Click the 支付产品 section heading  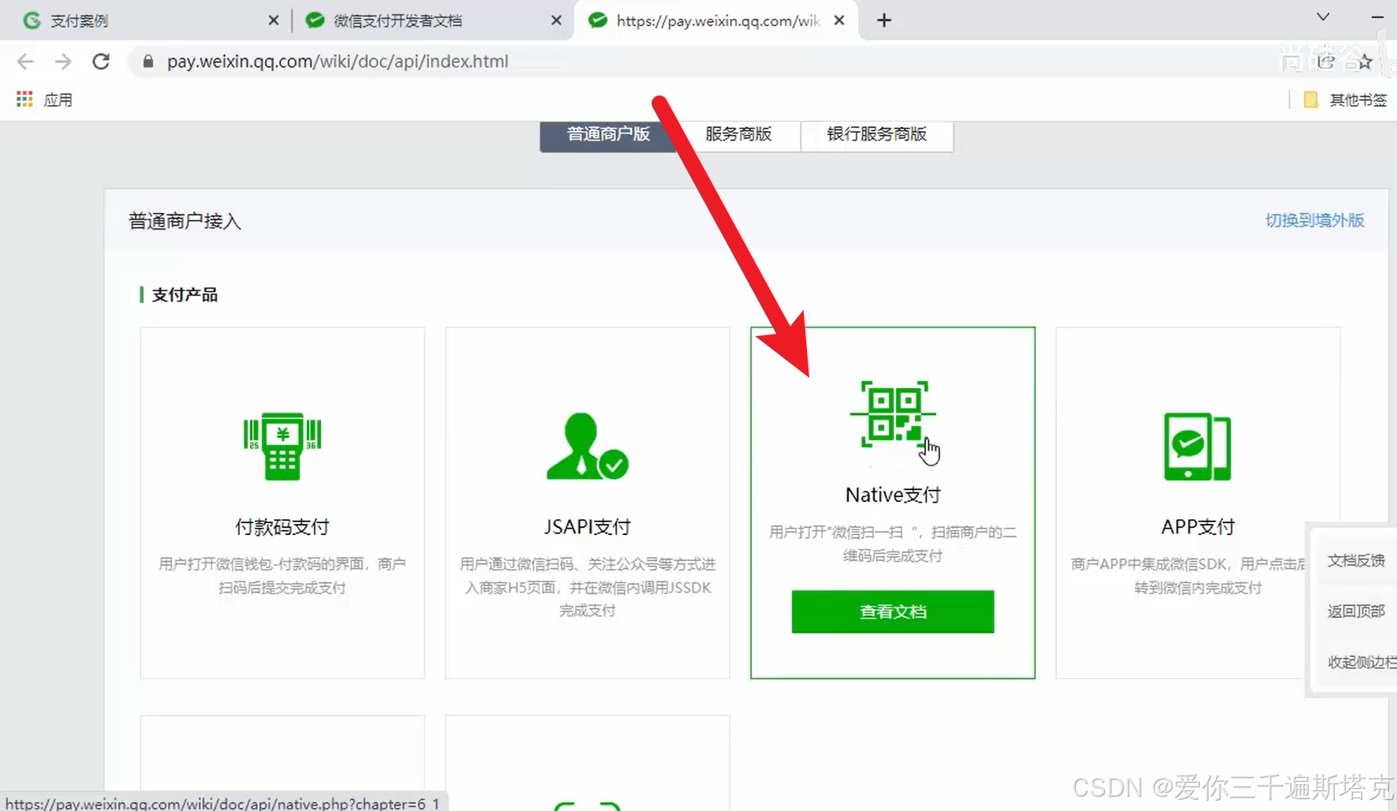184,294
